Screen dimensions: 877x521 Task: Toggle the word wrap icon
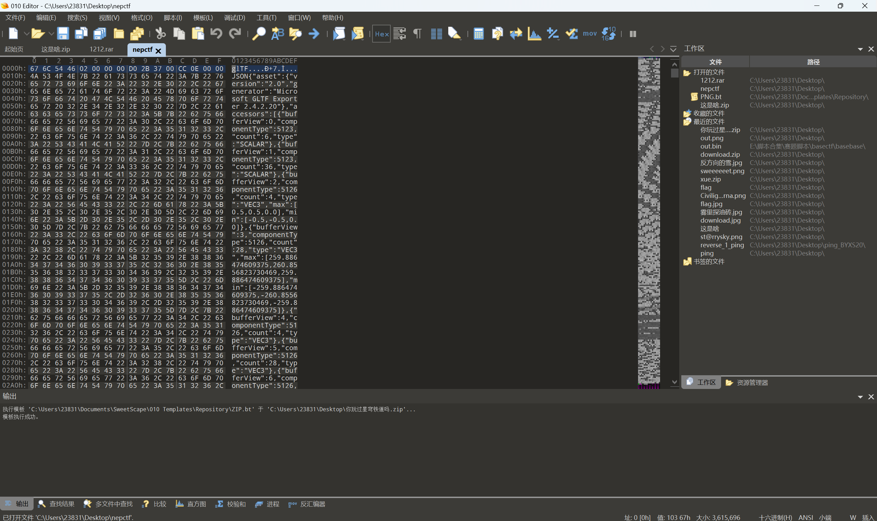pos(400,34)
